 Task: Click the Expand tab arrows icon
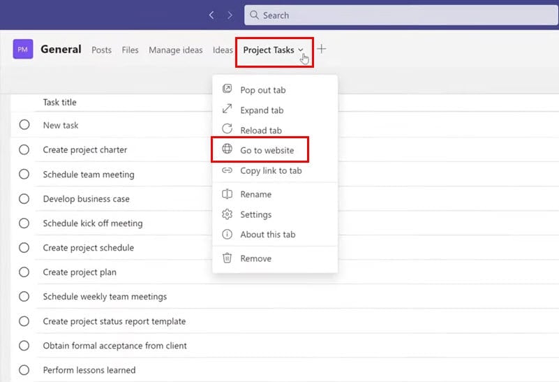pos(227,110)
